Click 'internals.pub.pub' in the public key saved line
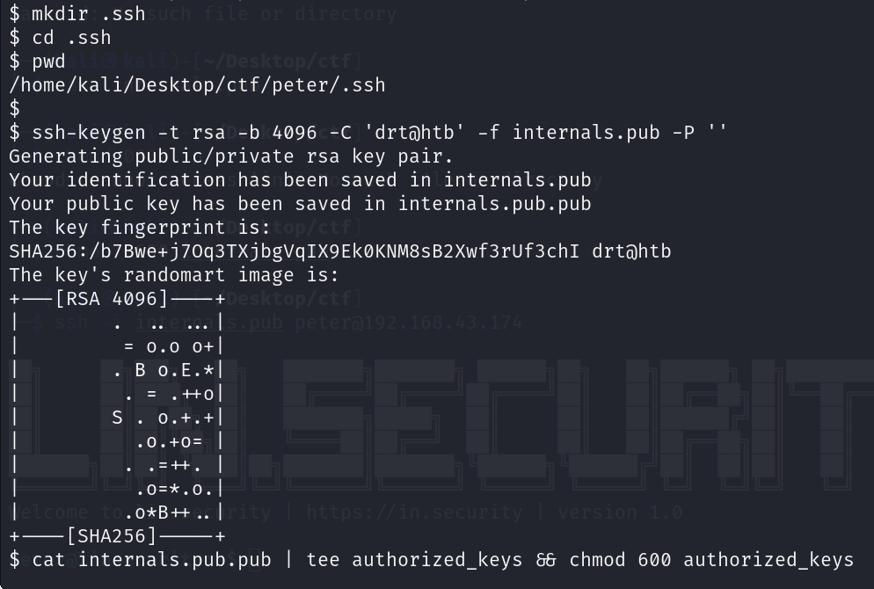 pyautogui.click(x=494, y=204)
